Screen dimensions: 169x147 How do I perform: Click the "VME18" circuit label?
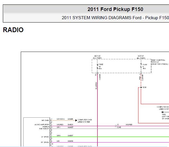coord(70,141)
